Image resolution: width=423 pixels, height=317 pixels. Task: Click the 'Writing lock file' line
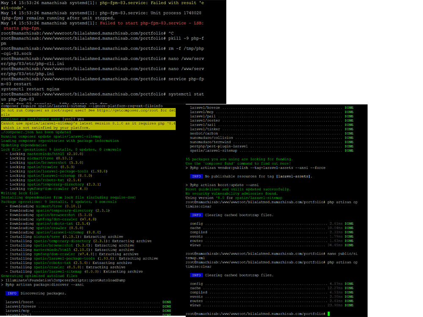19,193
